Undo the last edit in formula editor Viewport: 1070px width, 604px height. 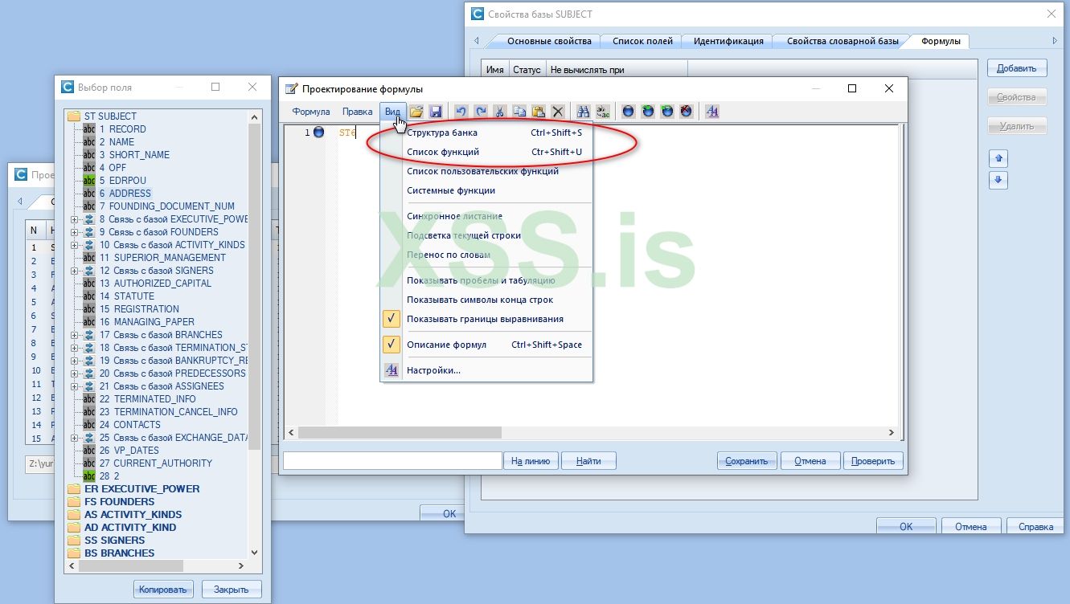(x=461, y=112)
